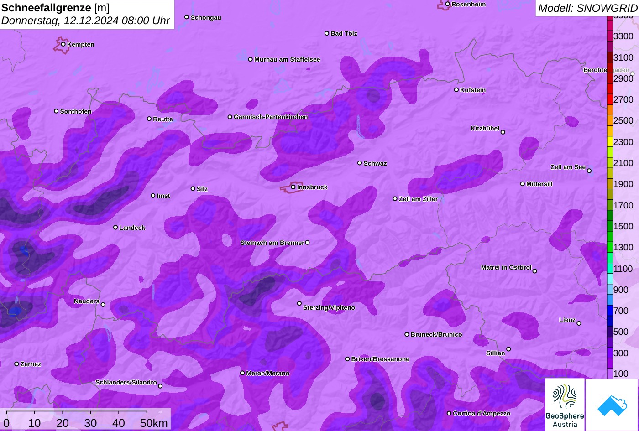The image size is (639, 431).
Task: Click the Cortina d'Ampezzo marker dot
Action: [449, 413]
